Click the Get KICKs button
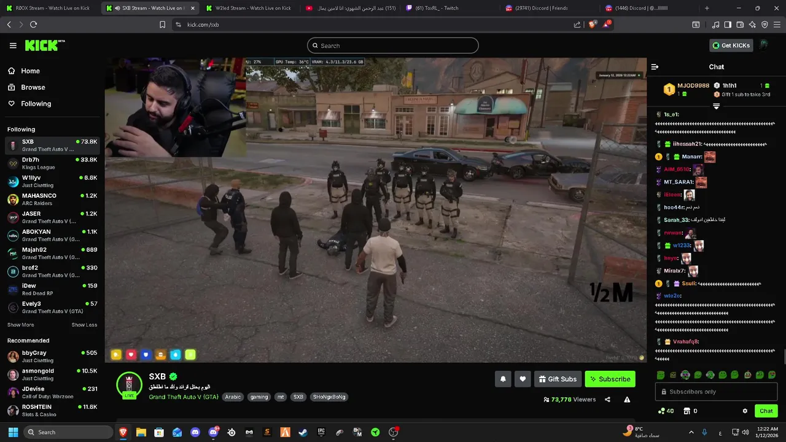 [731, 45]
